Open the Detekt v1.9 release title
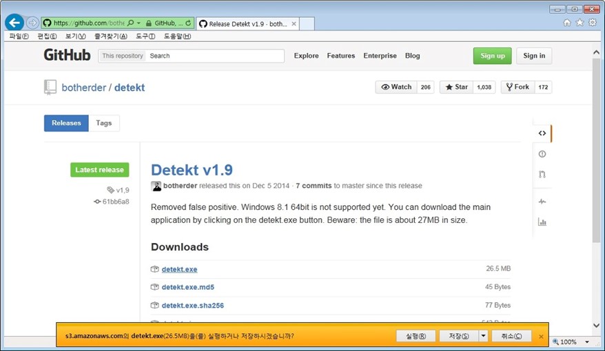 click(192, 170)
